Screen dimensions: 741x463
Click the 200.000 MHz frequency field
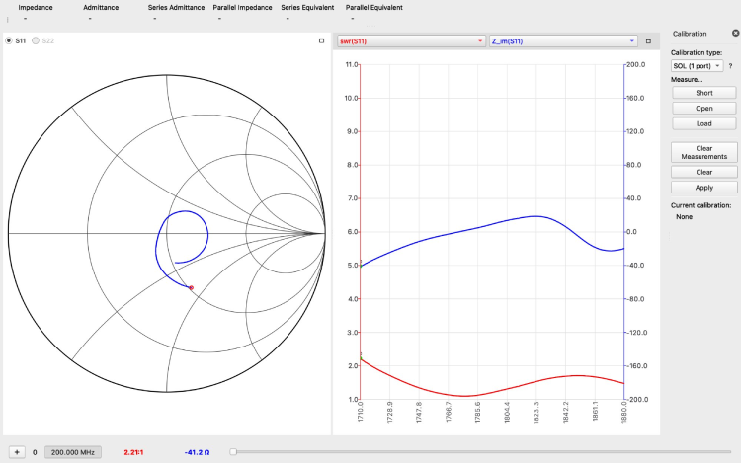tap(73, 452)
